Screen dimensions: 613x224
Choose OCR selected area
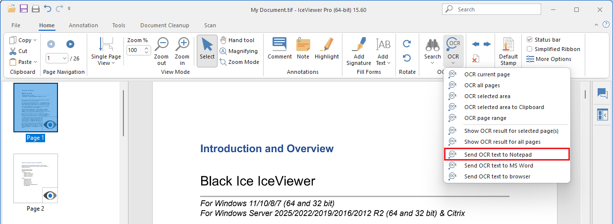[x=507, y=96]
